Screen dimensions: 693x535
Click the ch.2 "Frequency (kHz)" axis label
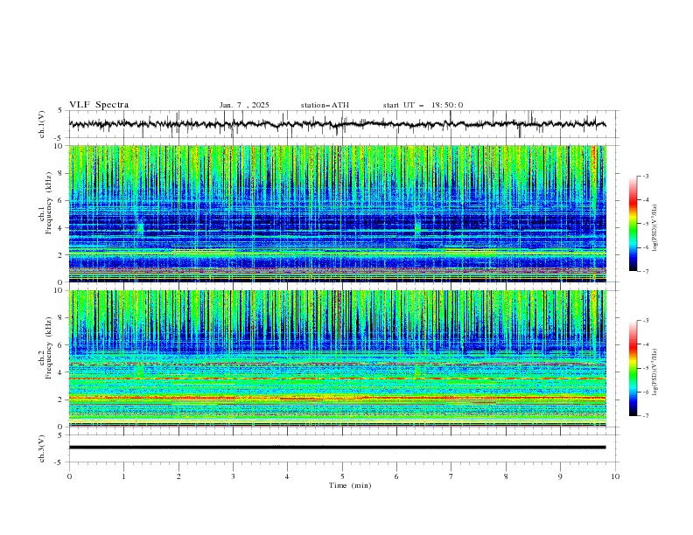pyautogui.click(x=48, y=347)
